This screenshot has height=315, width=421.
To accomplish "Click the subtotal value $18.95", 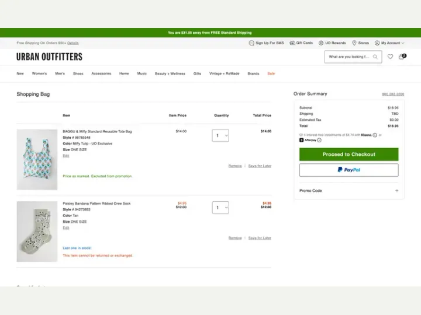I will coord(393,108).
